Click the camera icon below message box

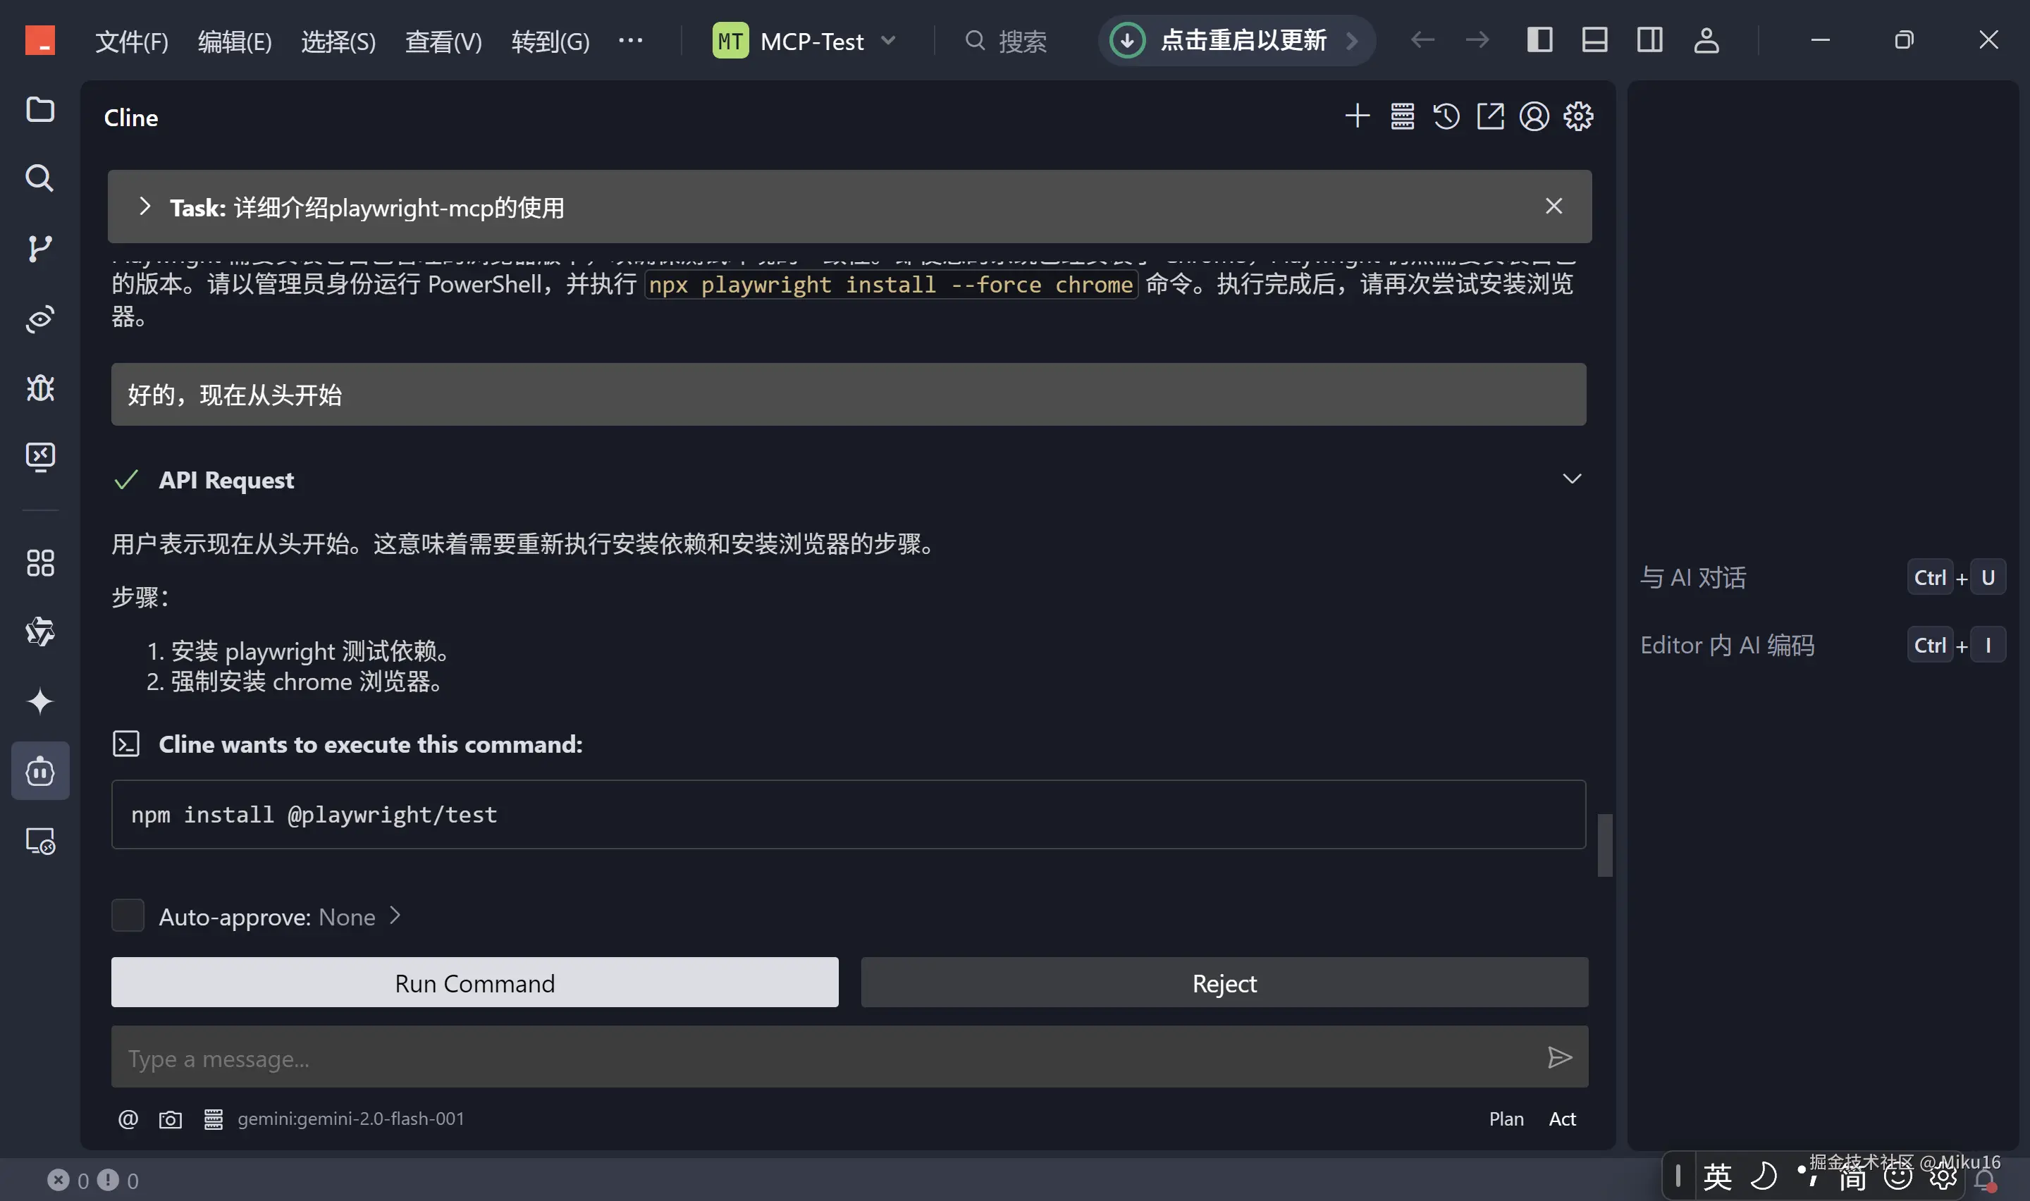click(170, 1119)
